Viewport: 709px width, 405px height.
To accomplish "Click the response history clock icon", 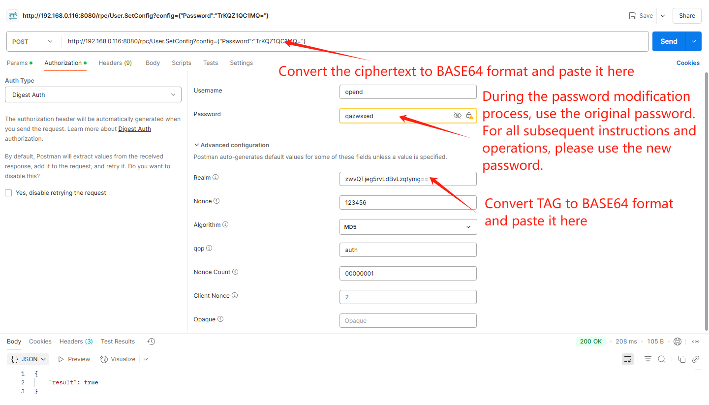I will 151,342.
